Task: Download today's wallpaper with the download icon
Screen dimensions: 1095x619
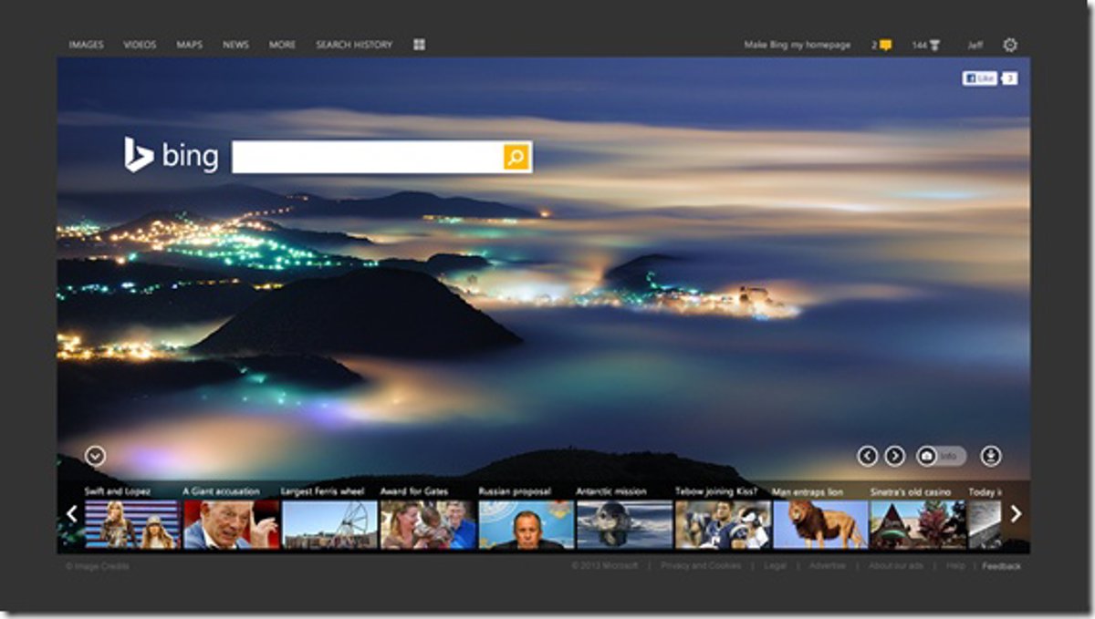Action: (990, 456)
